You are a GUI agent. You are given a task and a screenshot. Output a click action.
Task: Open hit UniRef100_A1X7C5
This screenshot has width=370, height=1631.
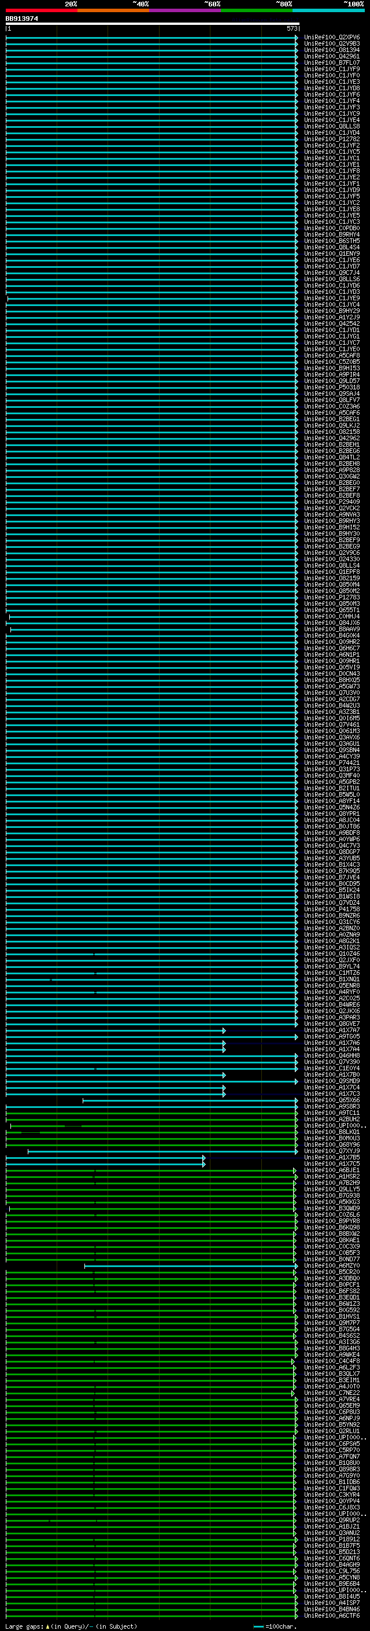(331, 1164)
